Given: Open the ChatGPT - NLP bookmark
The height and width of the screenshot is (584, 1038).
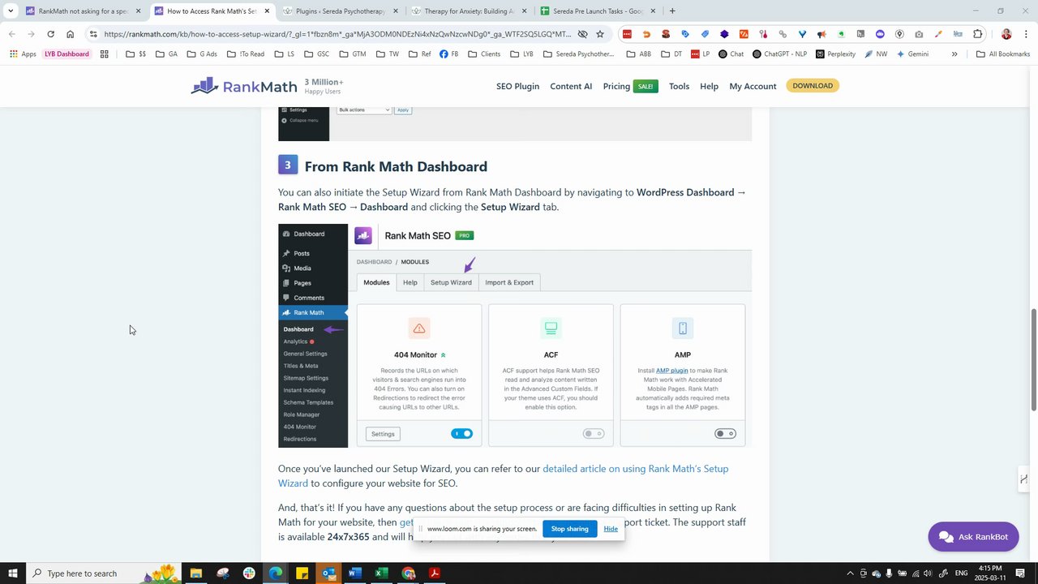Looking at the screenshot, I should tap(778, 54).
